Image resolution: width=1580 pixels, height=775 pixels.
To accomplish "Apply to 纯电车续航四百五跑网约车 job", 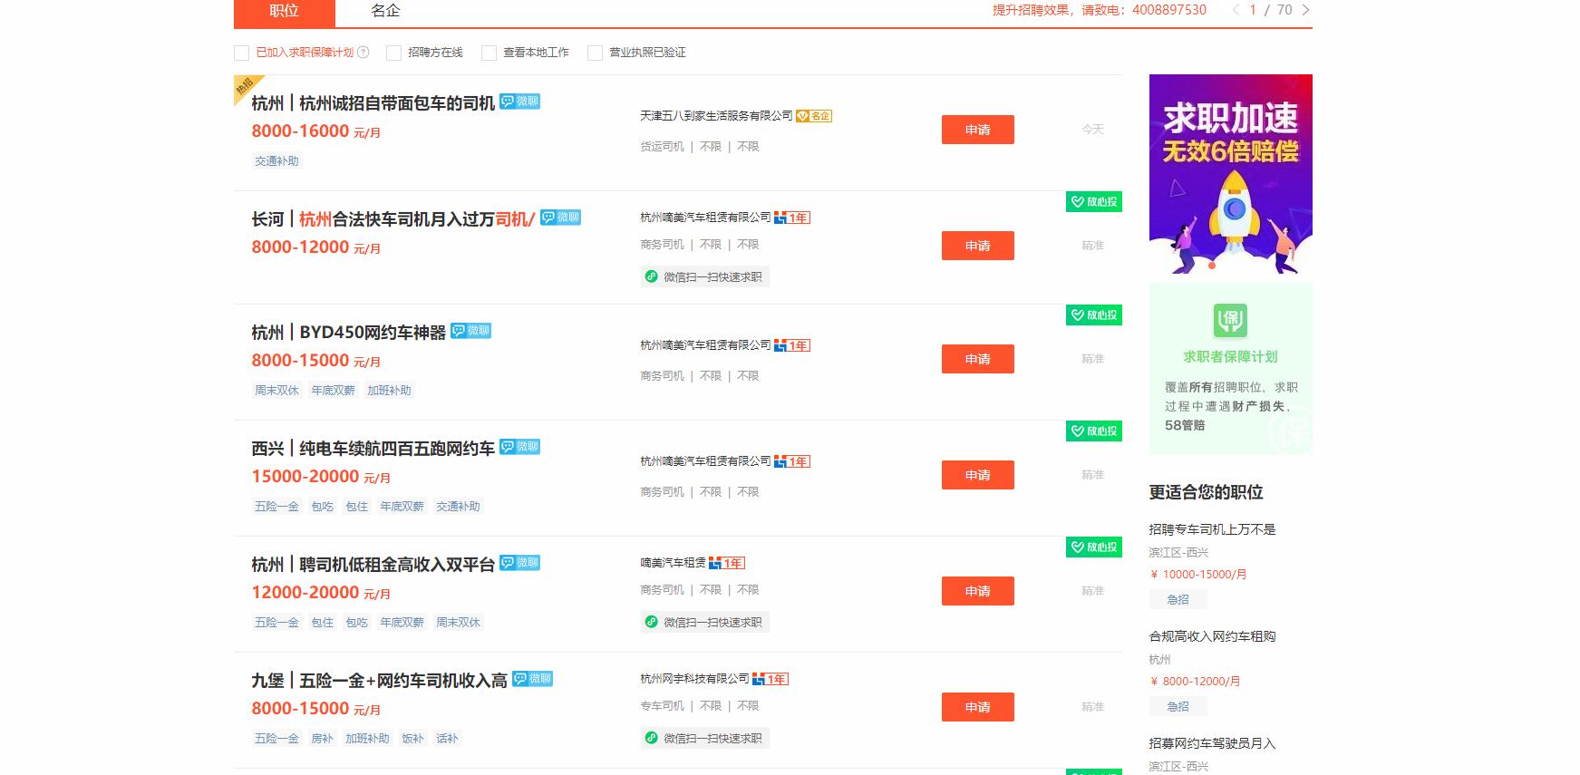I will tap(977, 475).
